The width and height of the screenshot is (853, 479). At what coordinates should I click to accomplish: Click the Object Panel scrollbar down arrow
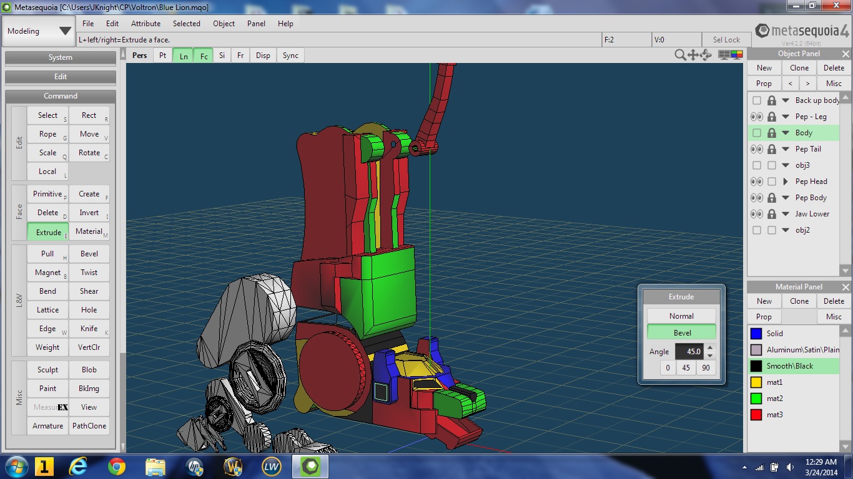(x=846, y=271)
